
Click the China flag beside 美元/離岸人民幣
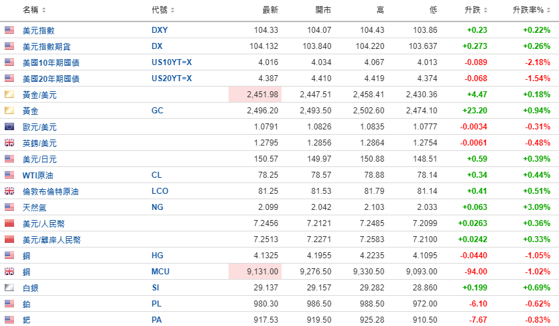[x=9, y=239]
